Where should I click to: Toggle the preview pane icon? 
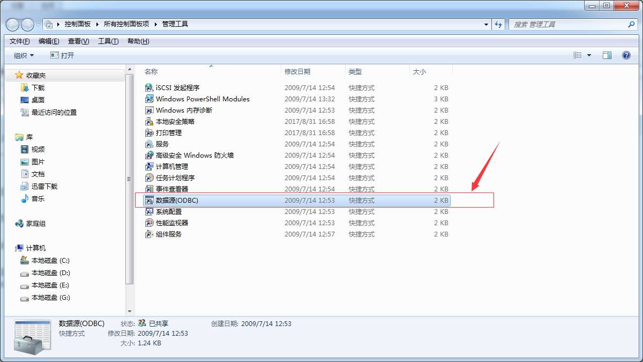tap(607, 55)
